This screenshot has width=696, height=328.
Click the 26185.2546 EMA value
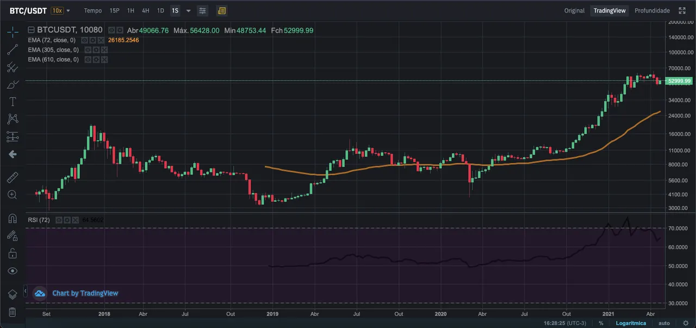(x=123, y=40)
